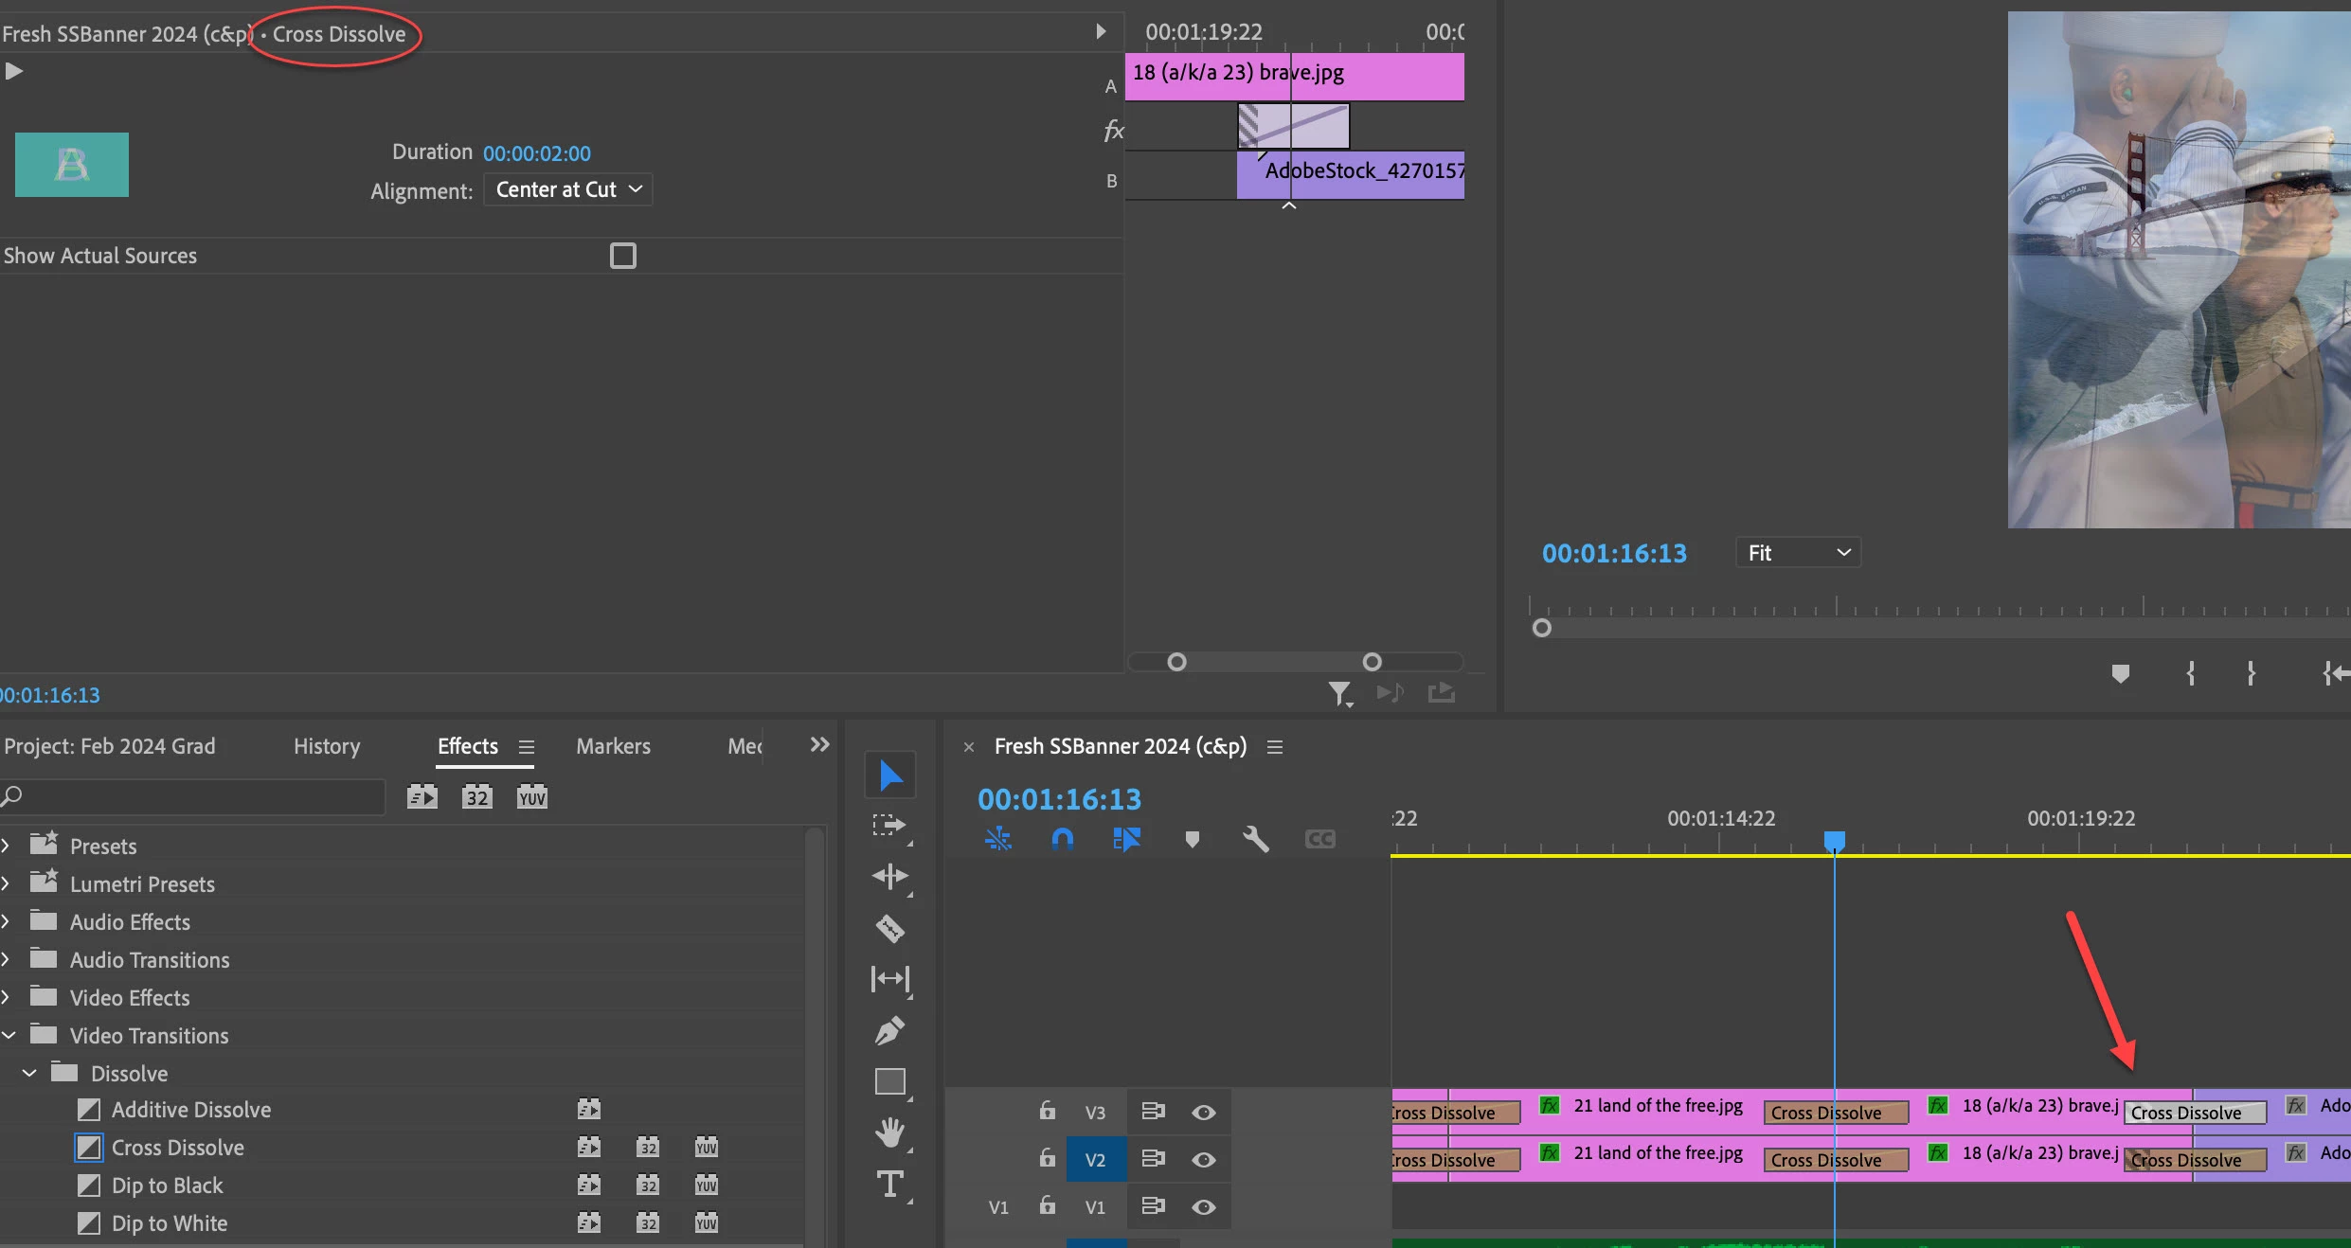Viewport: 2351px width, 1248px height.
Task: Hide the V3 track output
Action: point(1203,1113)
